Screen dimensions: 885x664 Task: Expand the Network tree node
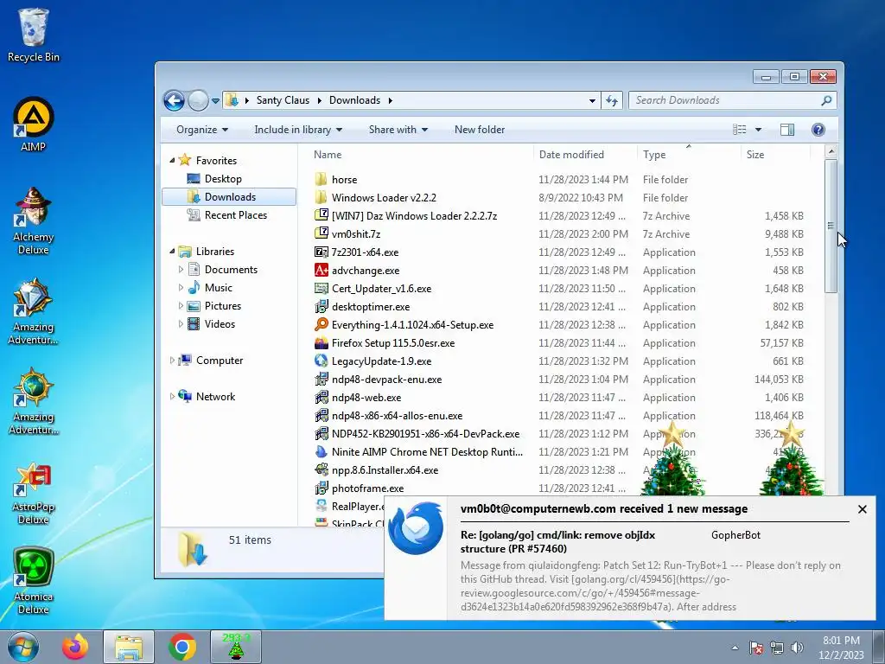(172, 396)
